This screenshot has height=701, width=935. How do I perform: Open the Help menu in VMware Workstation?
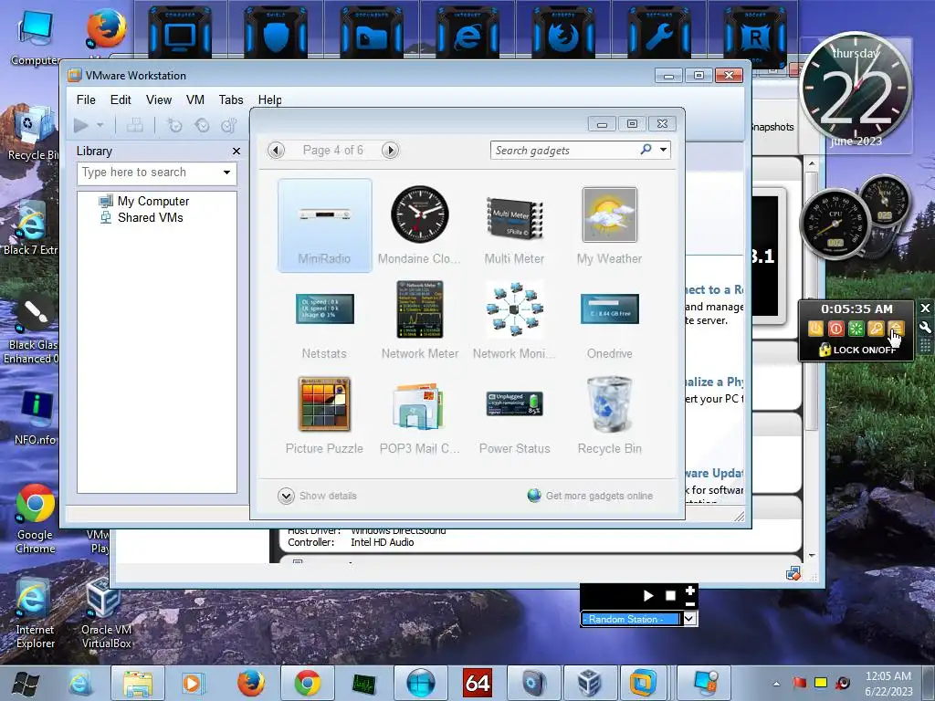[x=269, y=99]
